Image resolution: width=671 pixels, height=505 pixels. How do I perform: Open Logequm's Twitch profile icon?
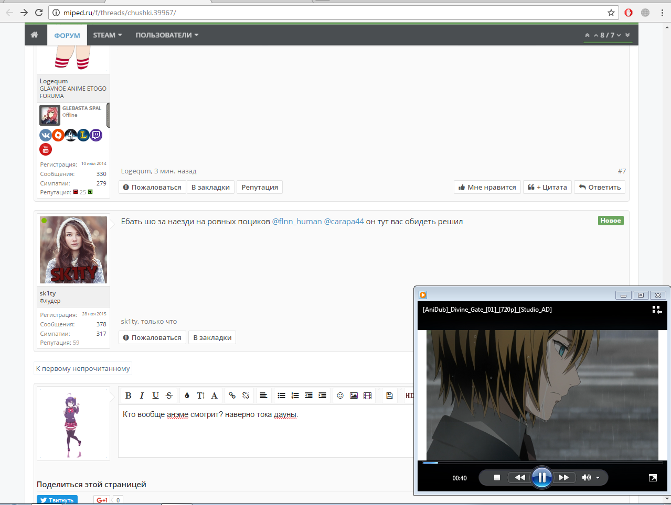(x=96, y=135)
